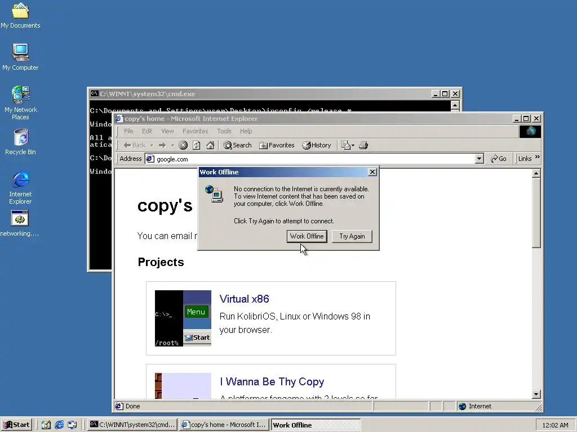Click the Stop icon in IE toolbar
This screenshot has width=577, height=432.
(183, 145)
